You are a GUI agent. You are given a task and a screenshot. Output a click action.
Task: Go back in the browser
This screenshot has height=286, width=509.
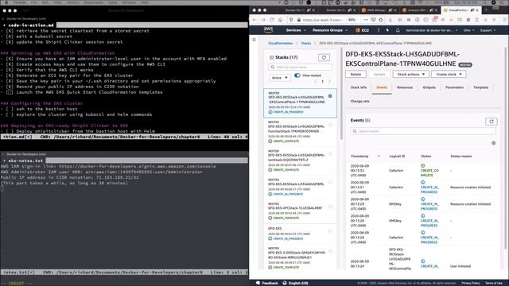click(x=254, y=20)
